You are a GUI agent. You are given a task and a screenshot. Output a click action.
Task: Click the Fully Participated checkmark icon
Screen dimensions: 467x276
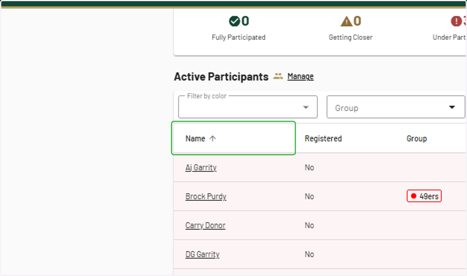pyautogui.click(x=234, y=21)
